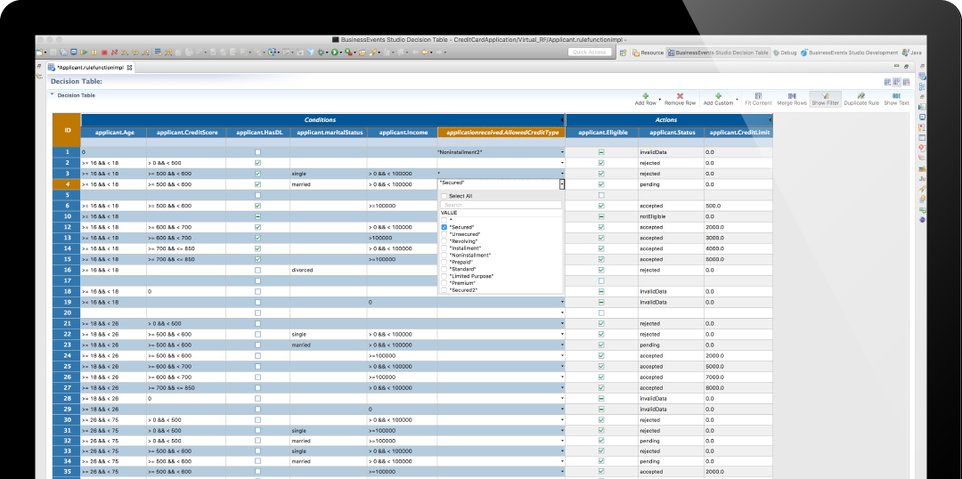
Task: Check the "Unsecured" value checkbox
Action: point(444,234)
